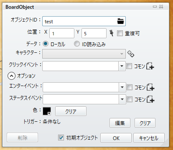Click the link icon beside キャラクター
This screenshot has height=150, width=173.
131,54
